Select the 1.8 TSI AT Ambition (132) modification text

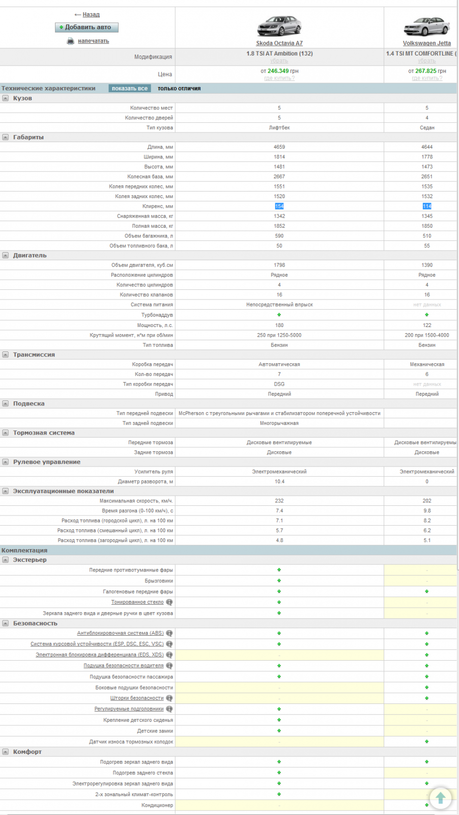point(279,53)
